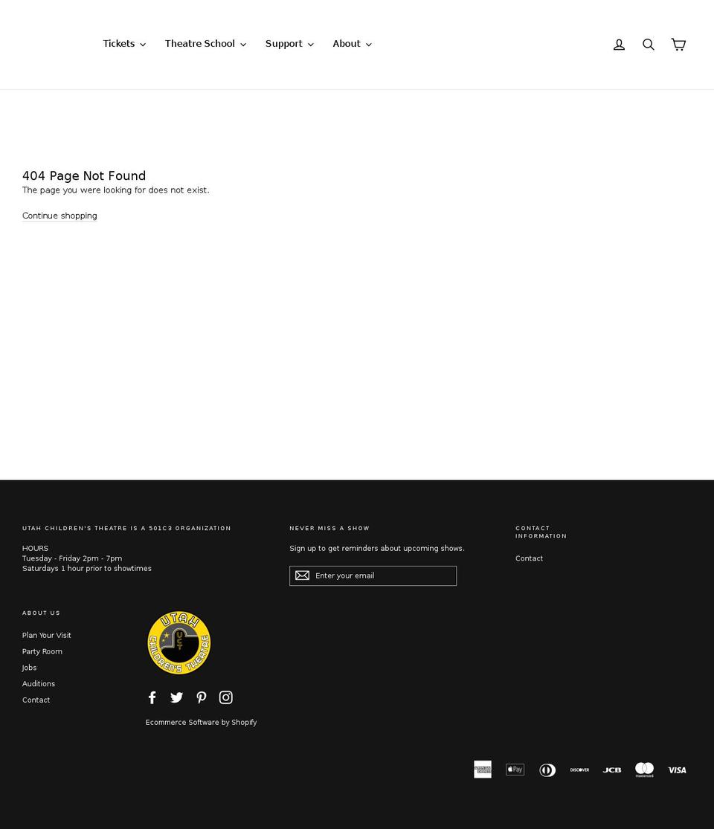Screen dimensions: 714x829
Task: Click 'The page you were looking for' text
Action: [116, 190]
